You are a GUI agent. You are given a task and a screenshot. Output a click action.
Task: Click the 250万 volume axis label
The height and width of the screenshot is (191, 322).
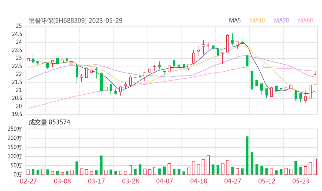[15, 129]
